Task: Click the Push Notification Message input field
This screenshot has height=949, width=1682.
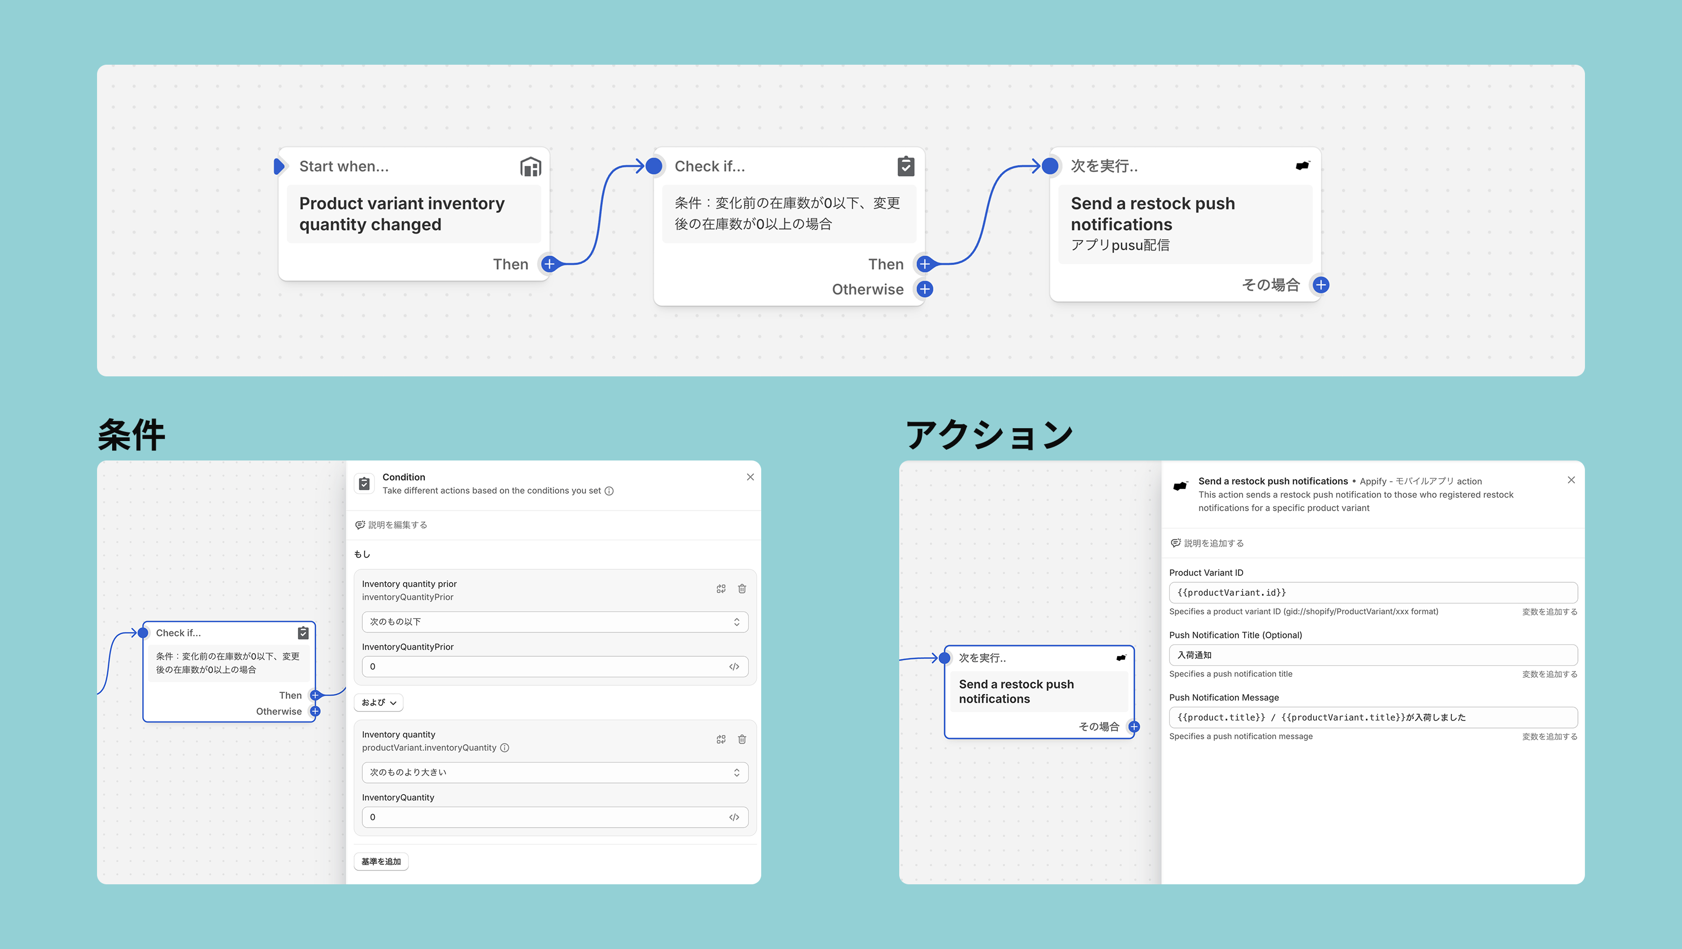Action: (1373, 717)
